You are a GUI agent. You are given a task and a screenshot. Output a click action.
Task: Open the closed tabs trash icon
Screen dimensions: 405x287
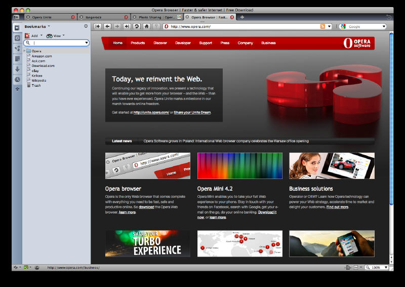pyautogui.click(x=389, y=17)
